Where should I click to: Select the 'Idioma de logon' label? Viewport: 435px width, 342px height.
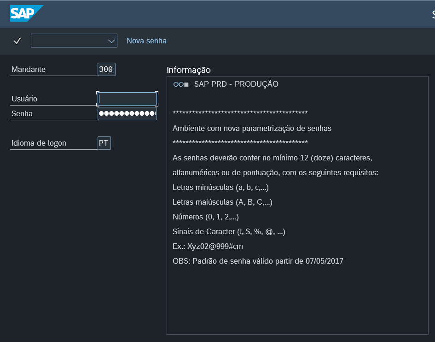(39, 143)
